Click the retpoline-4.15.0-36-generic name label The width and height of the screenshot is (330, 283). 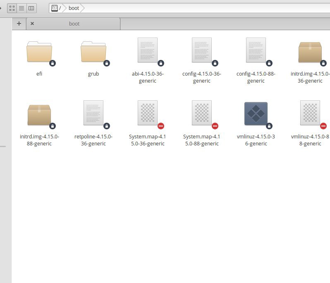[x=93, y=140]
